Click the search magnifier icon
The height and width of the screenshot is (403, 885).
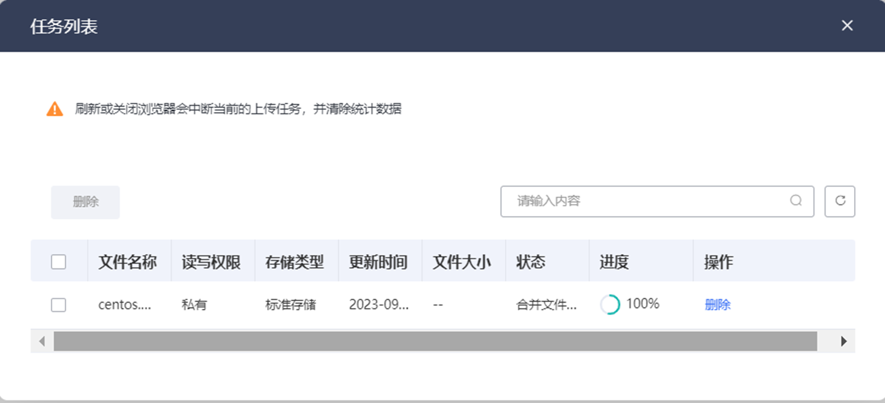coord(796,200)
